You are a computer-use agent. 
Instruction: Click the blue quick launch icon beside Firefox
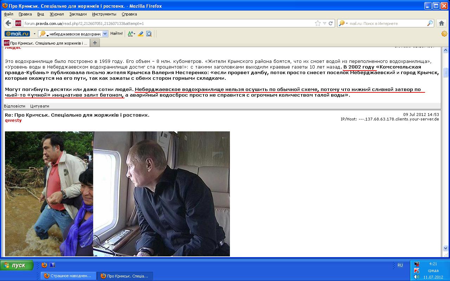tap(52, 265)
